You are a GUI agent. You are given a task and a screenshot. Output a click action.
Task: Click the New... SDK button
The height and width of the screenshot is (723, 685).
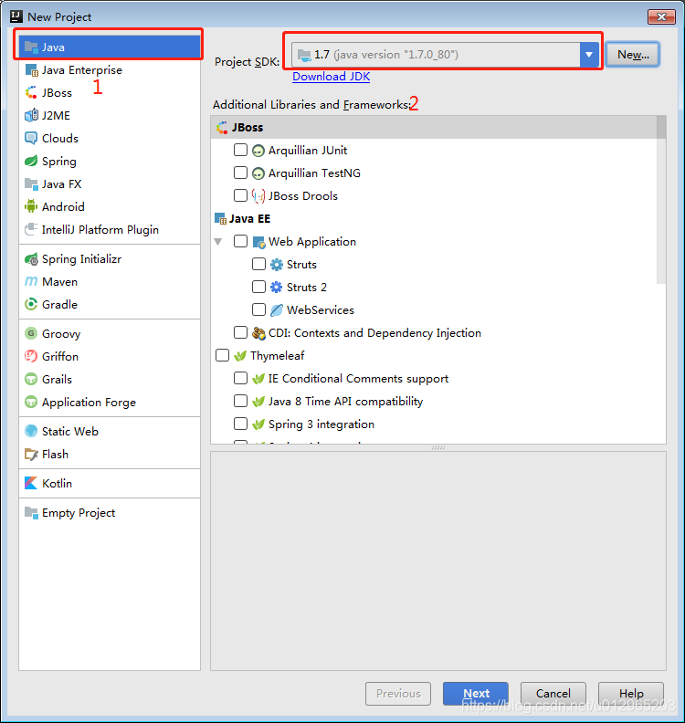point(633,55)
